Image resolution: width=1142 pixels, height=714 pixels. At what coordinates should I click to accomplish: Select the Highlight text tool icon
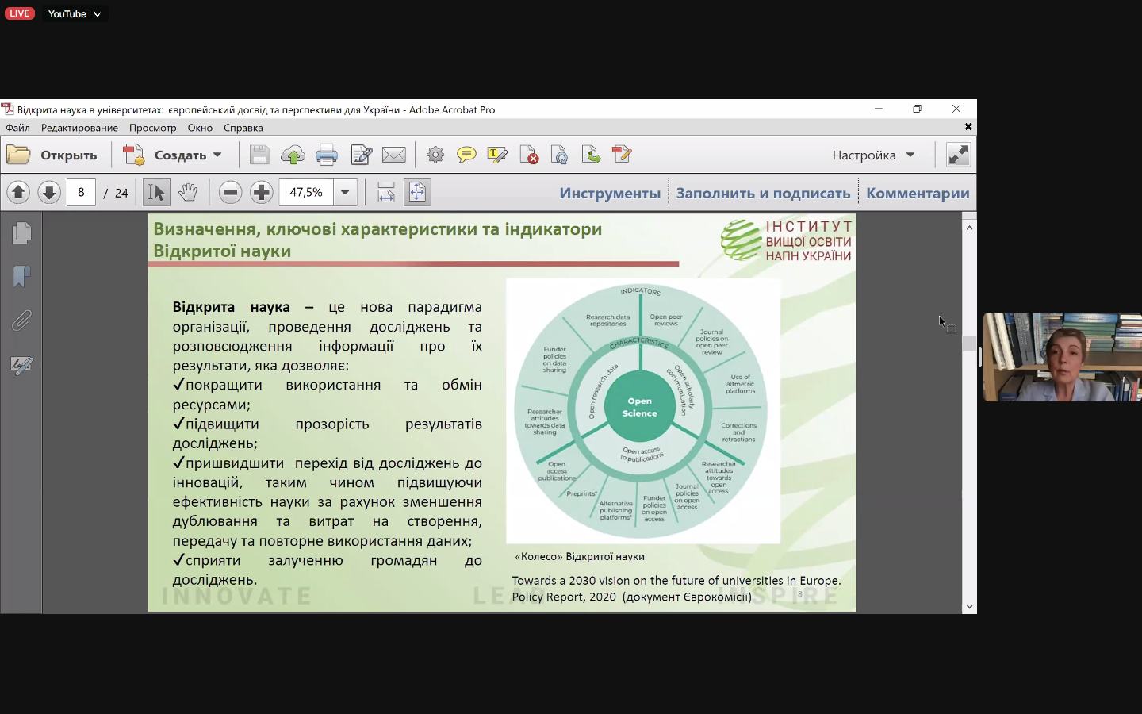coord(497,155)
